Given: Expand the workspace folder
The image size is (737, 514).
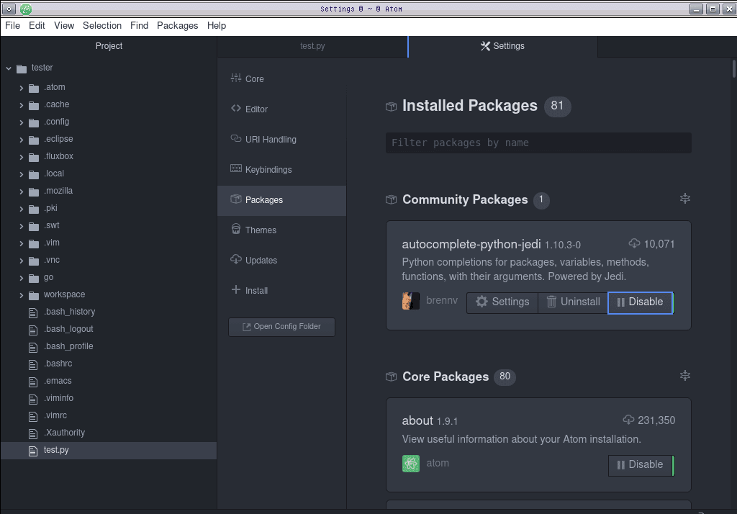Looking at the screenshot, I should point(22,295).
